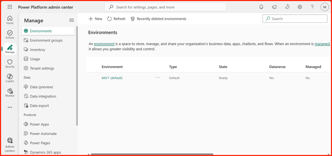Click the navigation pane vertical scrollbar
The width and height of the screenshot is (332, 156).
77,76
